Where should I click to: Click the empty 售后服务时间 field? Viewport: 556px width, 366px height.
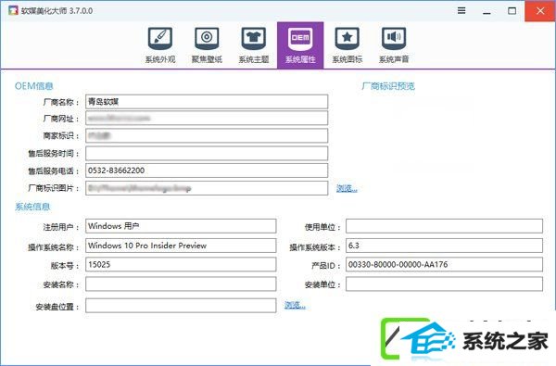pyautogui.click(x=207, y=153)
